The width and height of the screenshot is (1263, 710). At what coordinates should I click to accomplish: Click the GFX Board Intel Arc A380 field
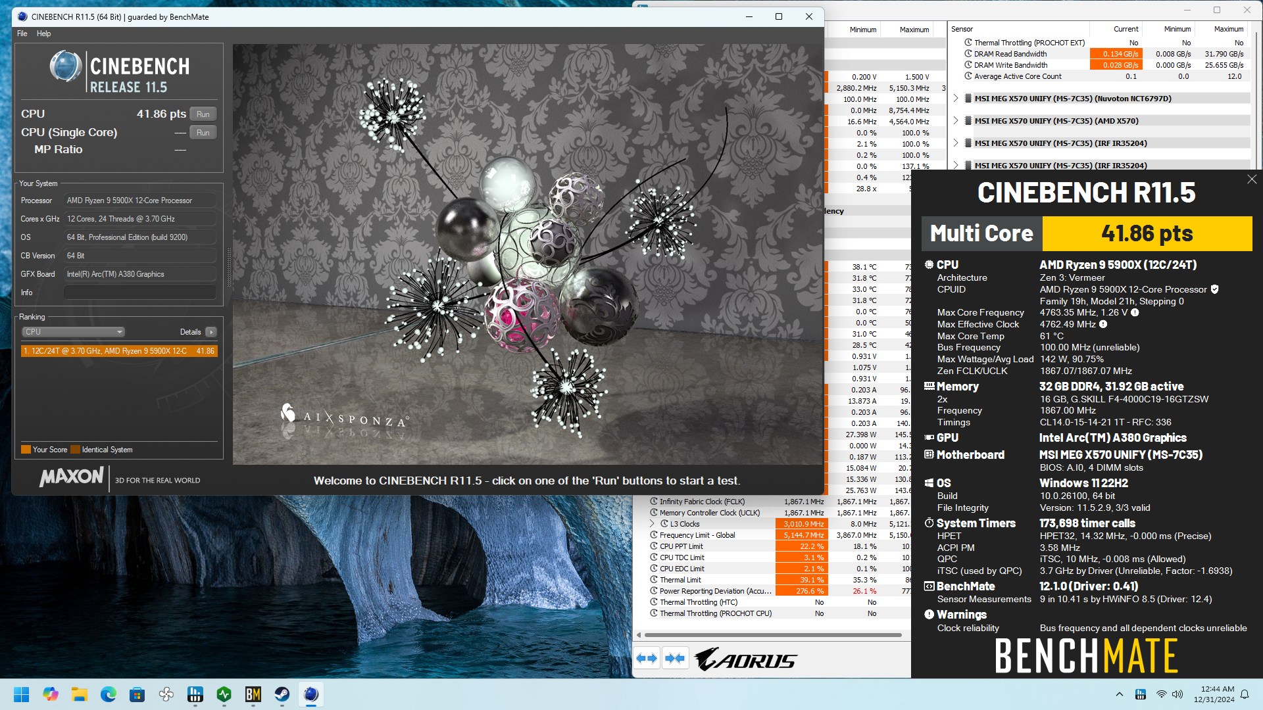point(140,274)
